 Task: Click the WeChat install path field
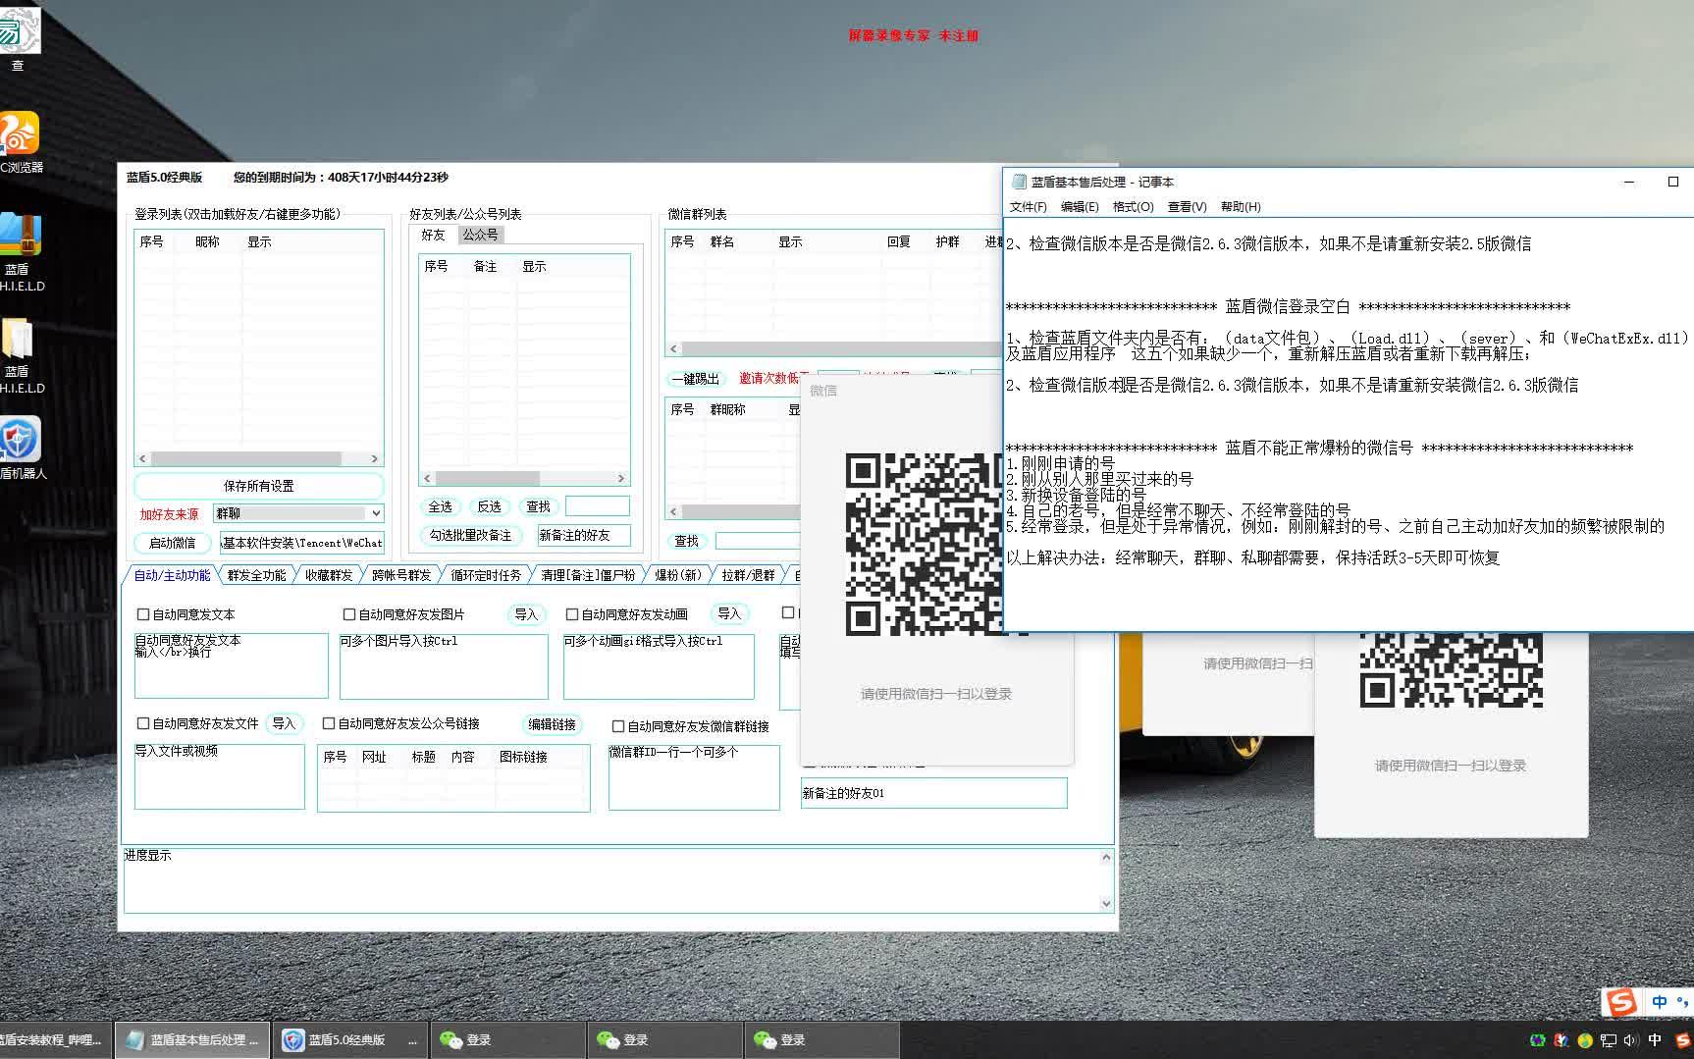(302, 543)
